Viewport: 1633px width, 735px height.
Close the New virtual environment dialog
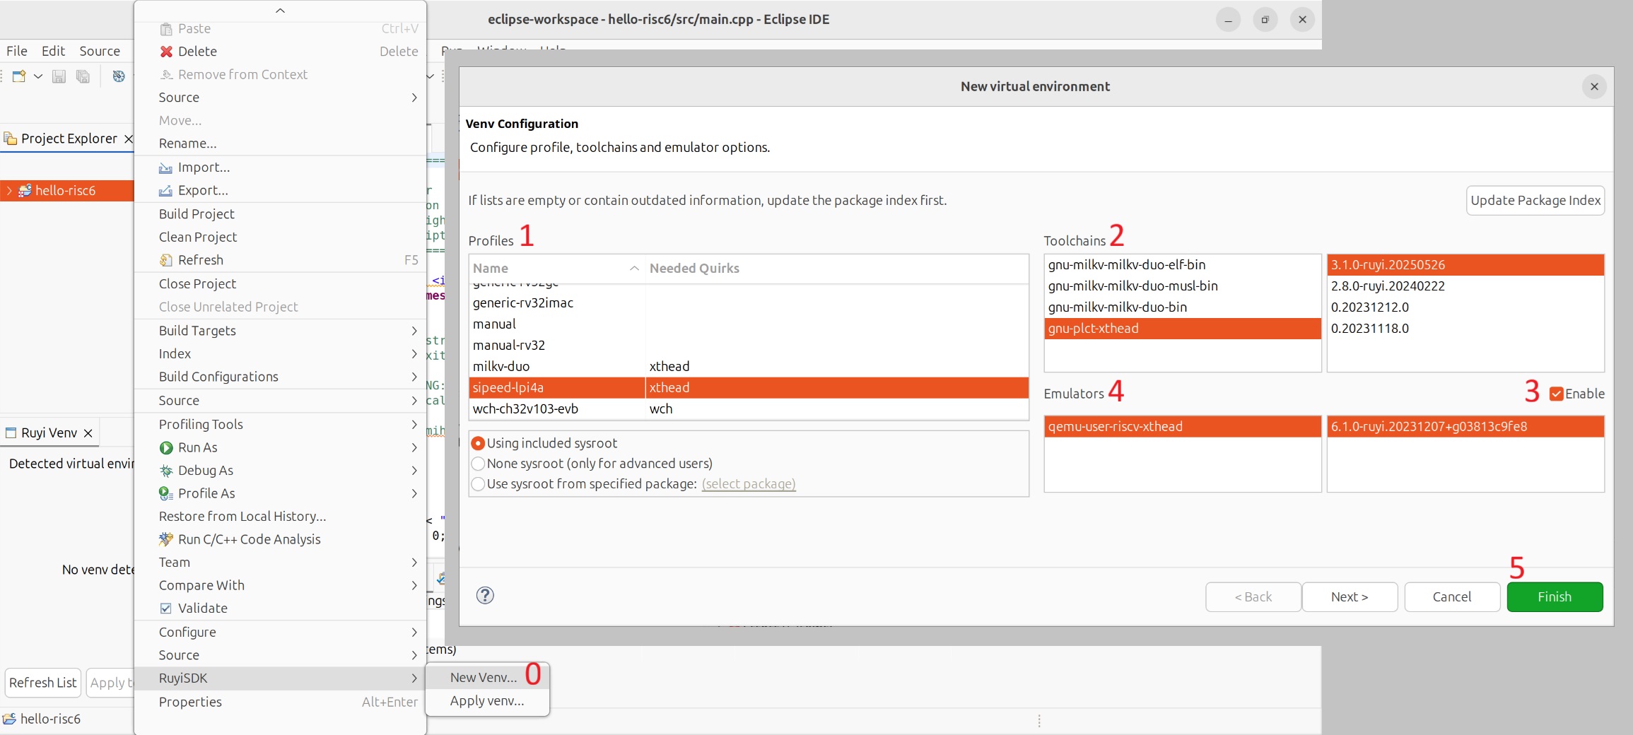click(1594, 87)
